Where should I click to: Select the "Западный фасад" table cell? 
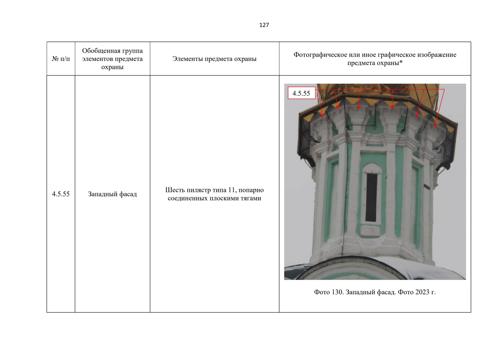112,194
